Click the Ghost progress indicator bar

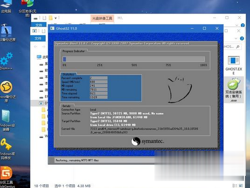(x=134, y=59)
